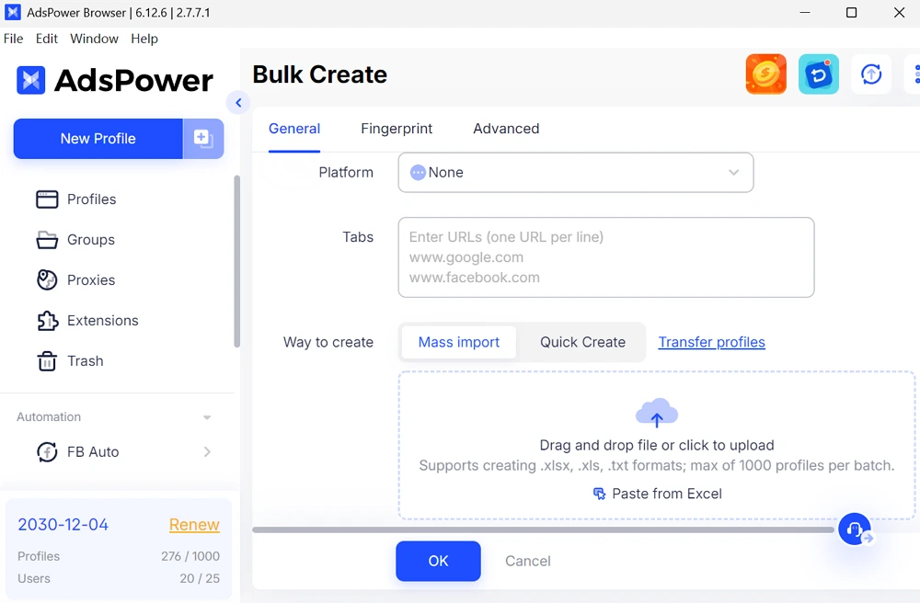Click the Paste from Excel icon
Viewport: 920px width, 603px height.
599,494
